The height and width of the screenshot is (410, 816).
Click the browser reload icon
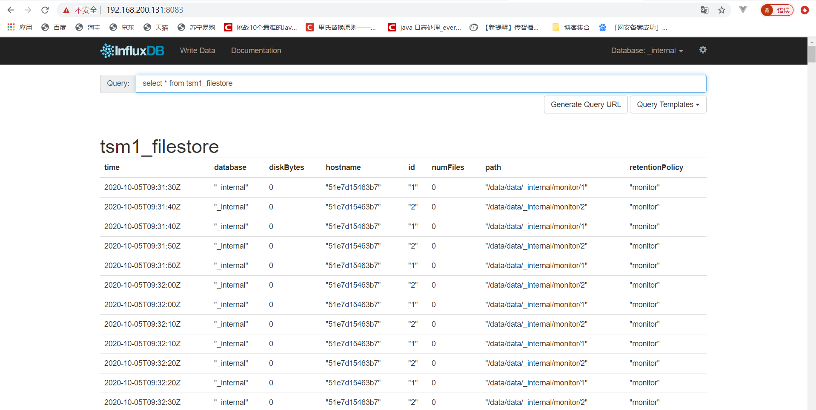coord(45,10)
